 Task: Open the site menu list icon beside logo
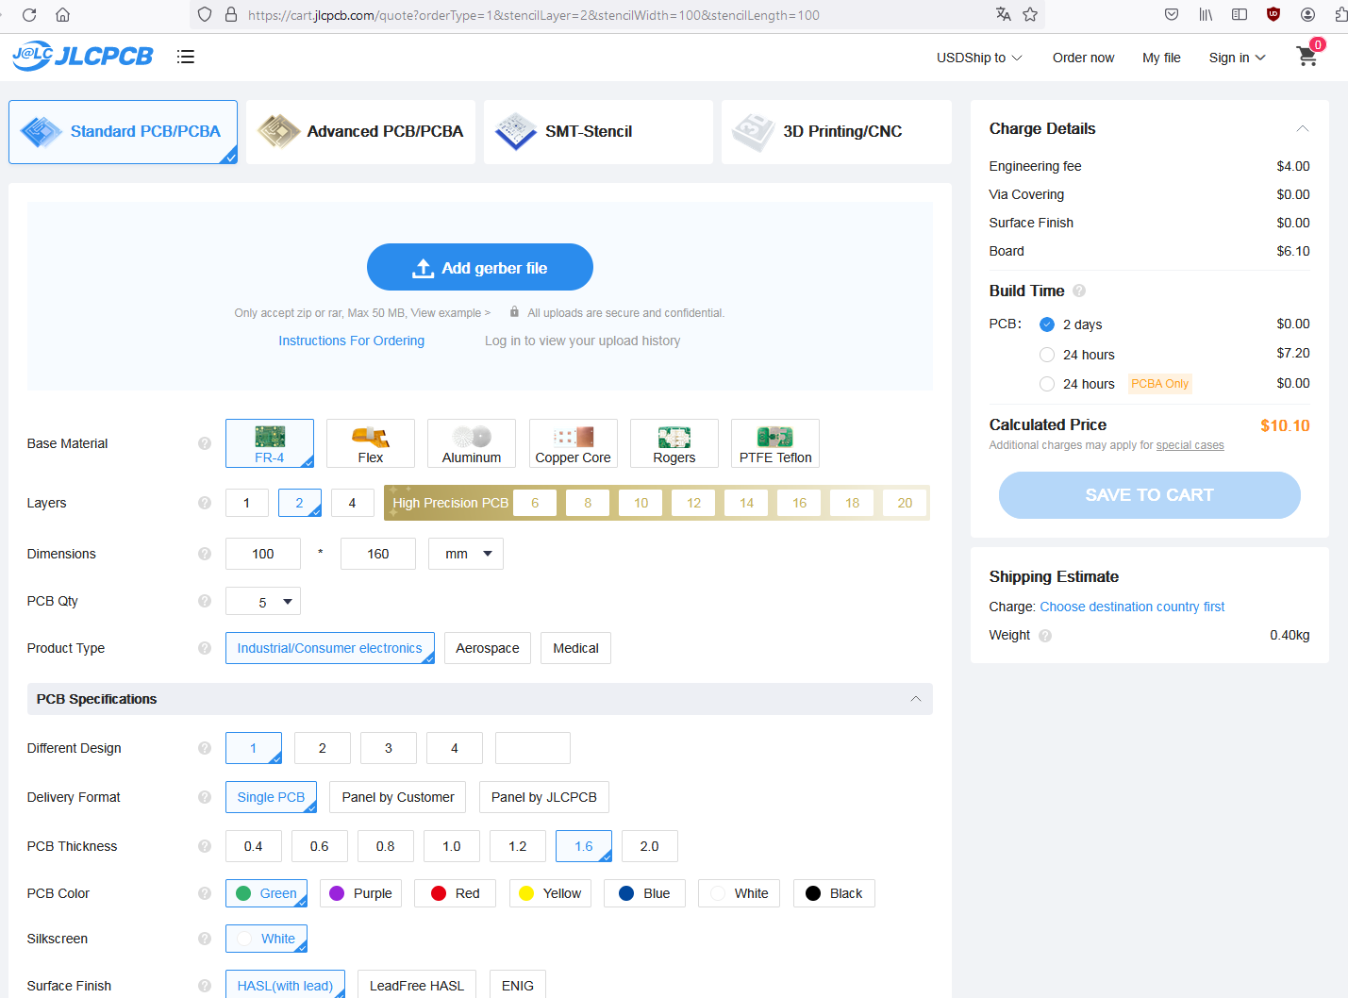[186, 57]
